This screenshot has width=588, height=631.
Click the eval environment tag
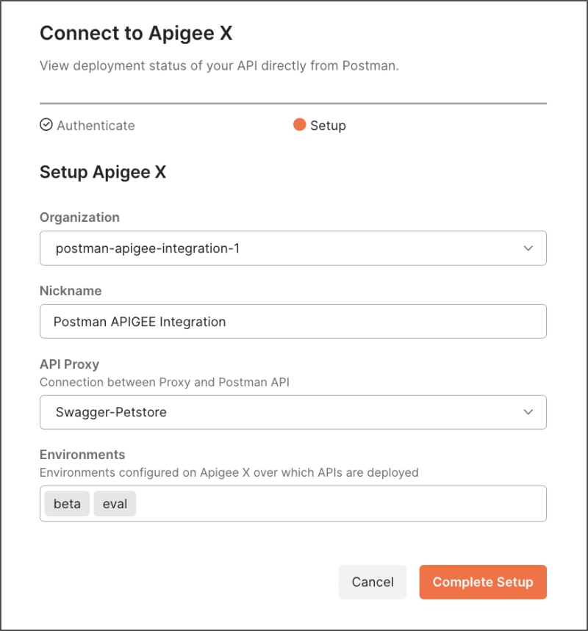(x=115, y=503)
